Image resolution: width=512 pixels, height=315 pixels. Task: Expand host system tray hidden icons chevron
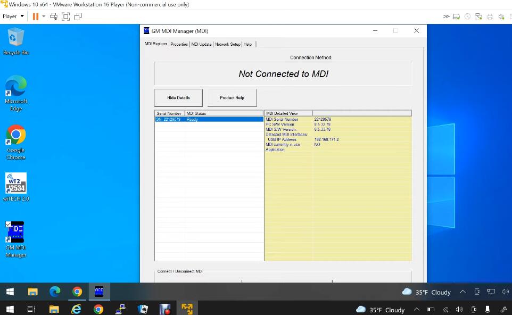click(417, 309)
